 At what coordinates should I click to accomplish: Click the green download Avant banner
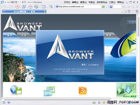coord(126,90)
